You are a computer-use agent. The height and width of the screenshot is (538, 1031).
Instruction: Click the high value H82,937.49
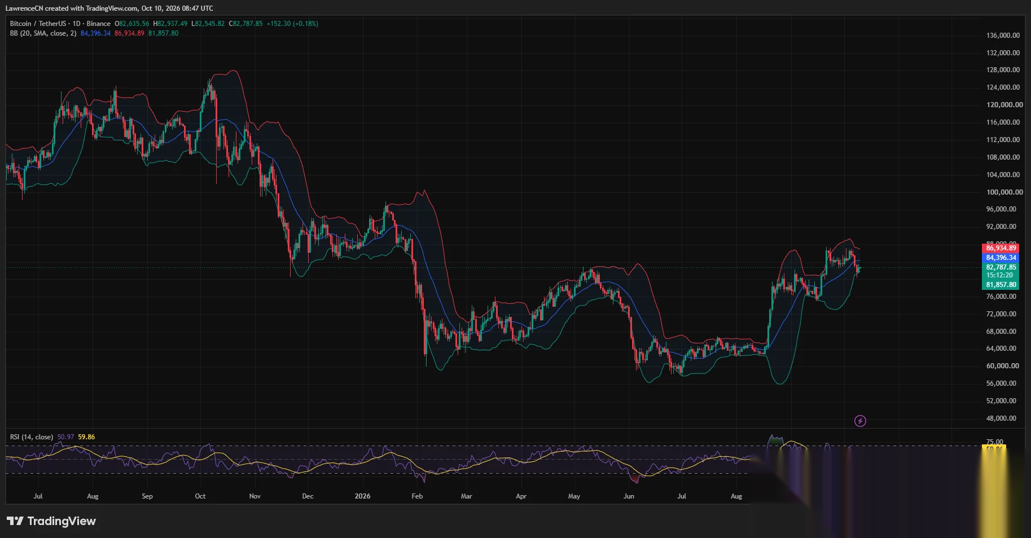pyautogui.click(x=170, y=24)
